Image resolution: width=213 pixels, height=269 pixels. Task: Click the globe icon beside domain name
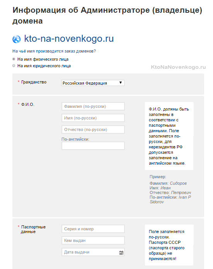17,39
